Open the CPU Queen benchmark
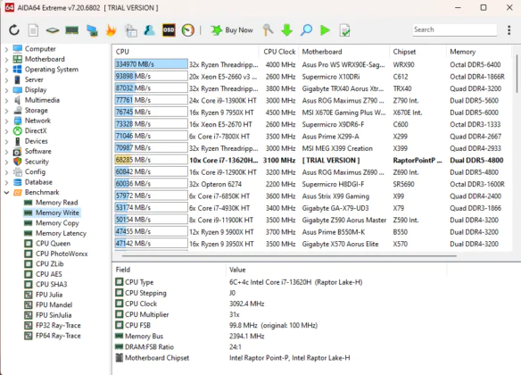 pos(53,244)
